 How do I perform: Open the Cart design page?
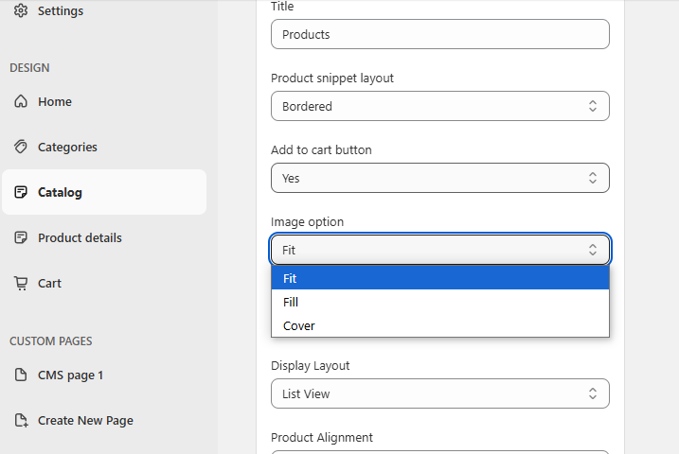click(x=104, y=283)
